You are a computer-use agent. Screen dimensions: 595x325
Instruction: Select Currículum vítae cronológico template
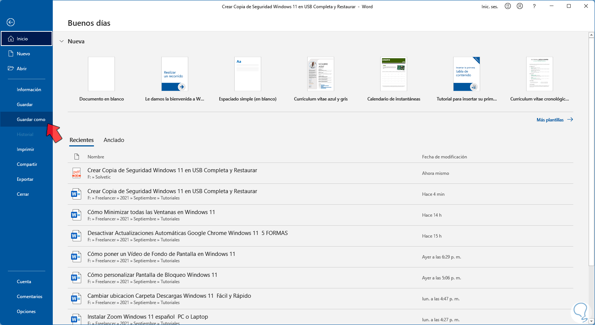pyautogui.click(x=540, y=79)
